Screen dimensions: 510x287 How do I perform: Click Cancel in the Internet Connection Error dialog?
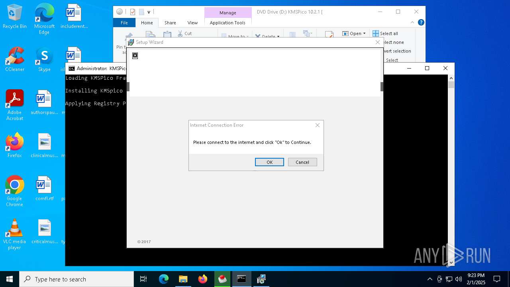(x=302, y=162)
